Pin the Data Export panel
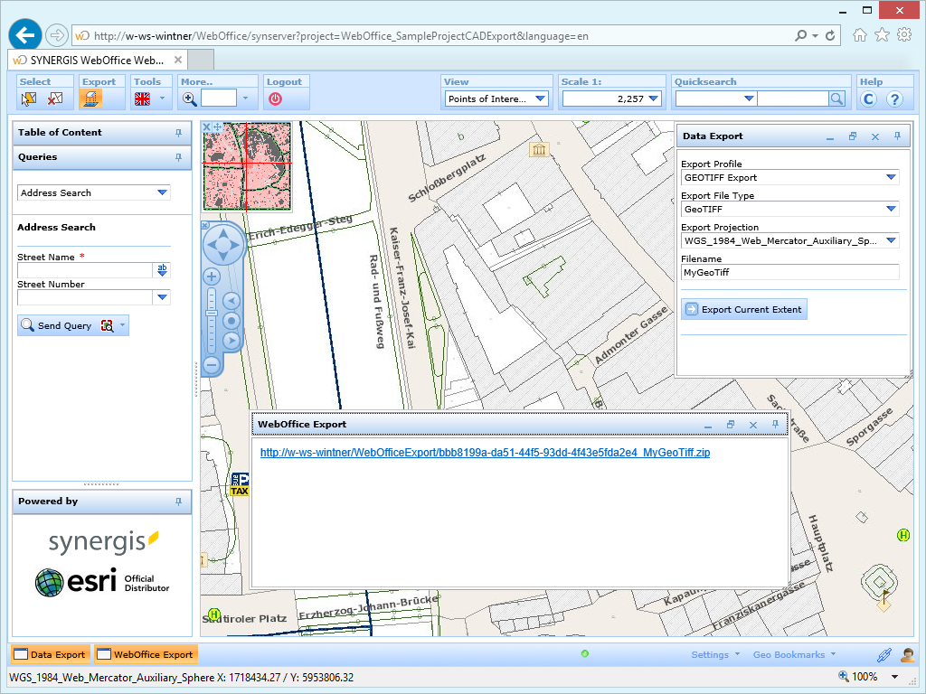The height and width of the screenshot is (694, 926). click(898, 136)
